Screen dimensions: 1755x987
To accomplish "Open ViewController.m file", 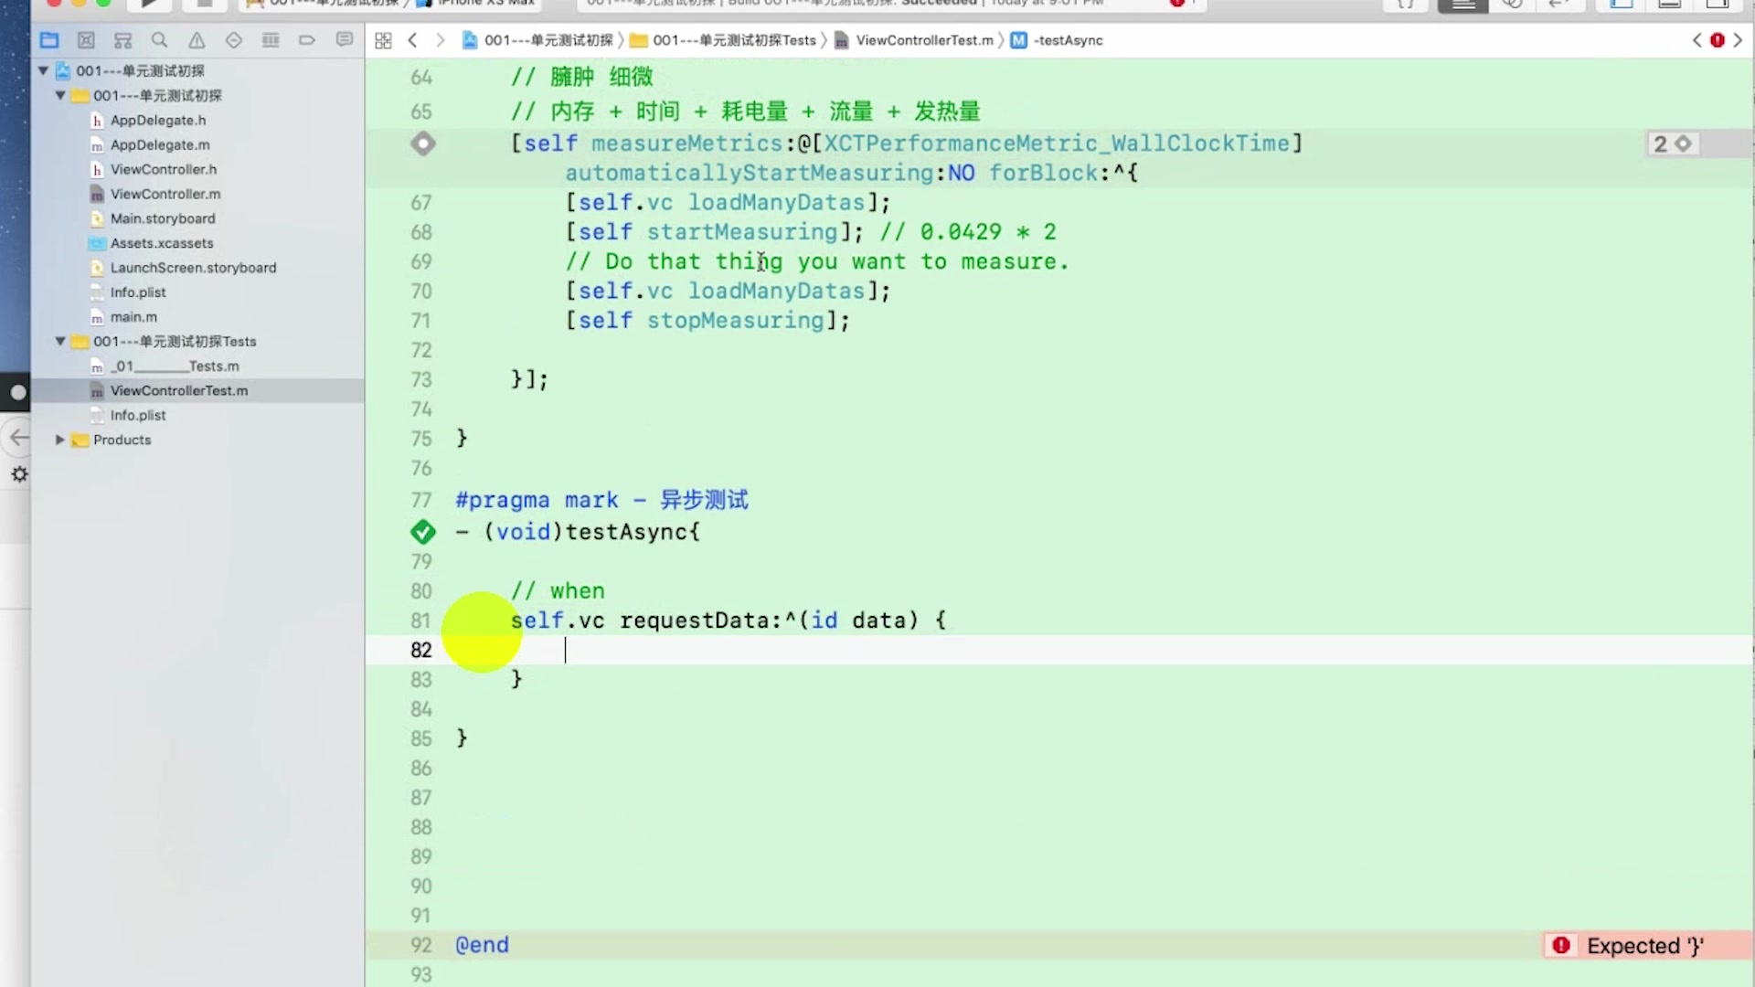I will 165,194.
